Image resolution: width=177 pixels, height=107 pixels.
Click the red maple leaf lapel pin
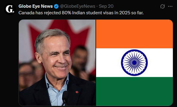[77, 92]
